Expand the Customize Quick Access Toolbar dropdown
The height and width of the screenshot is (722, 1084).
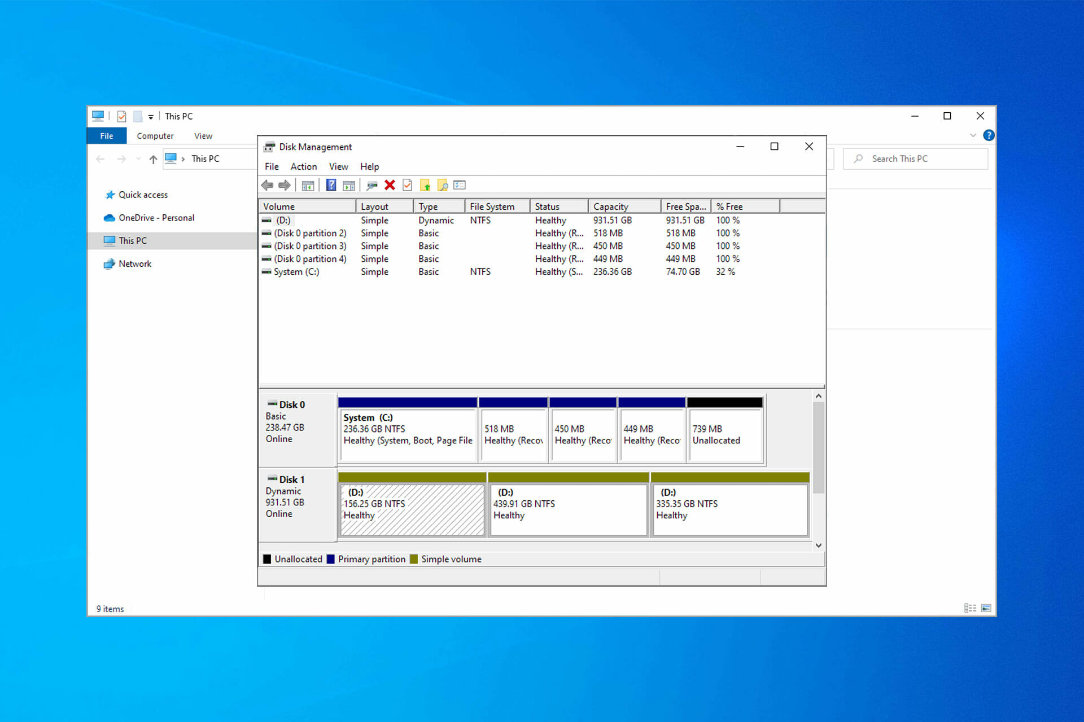pos(151,117)
